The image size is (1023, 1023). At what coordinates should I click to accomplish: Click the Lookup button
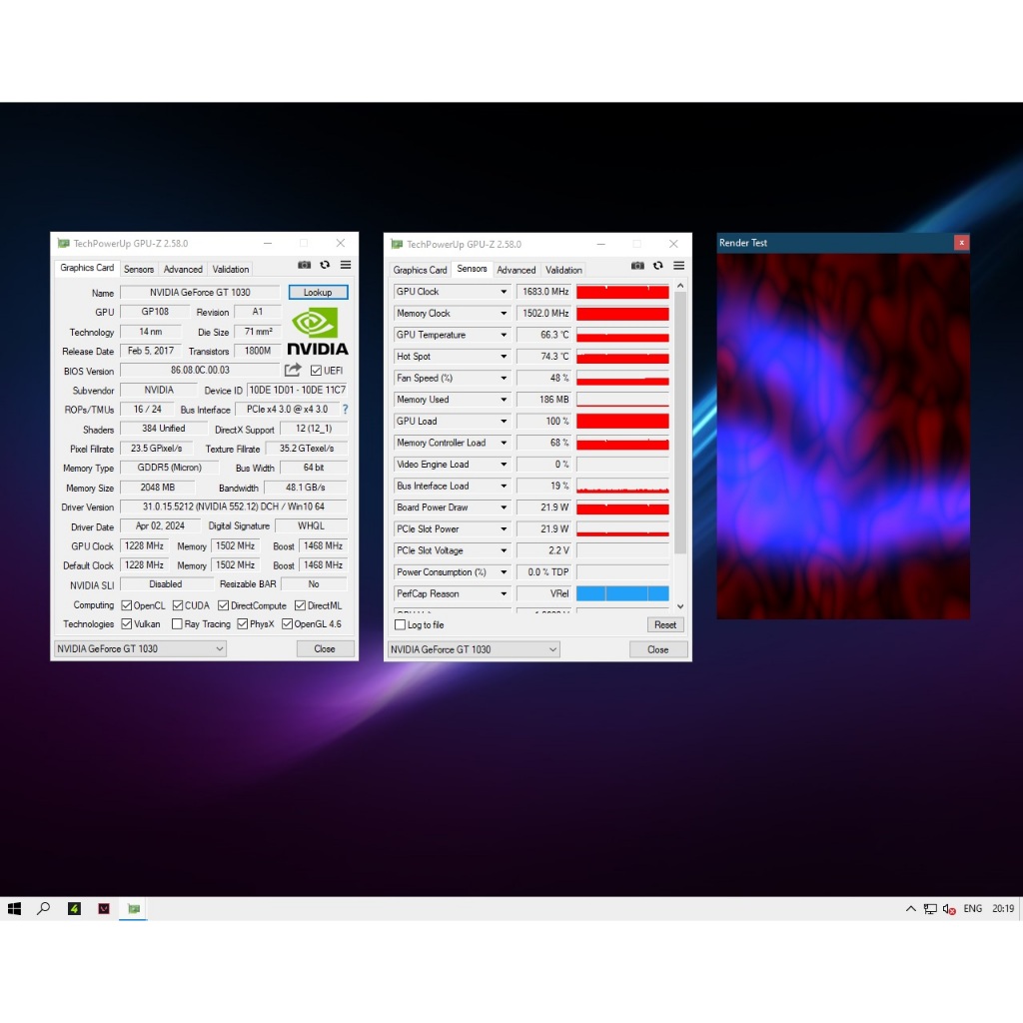point(318,293)
